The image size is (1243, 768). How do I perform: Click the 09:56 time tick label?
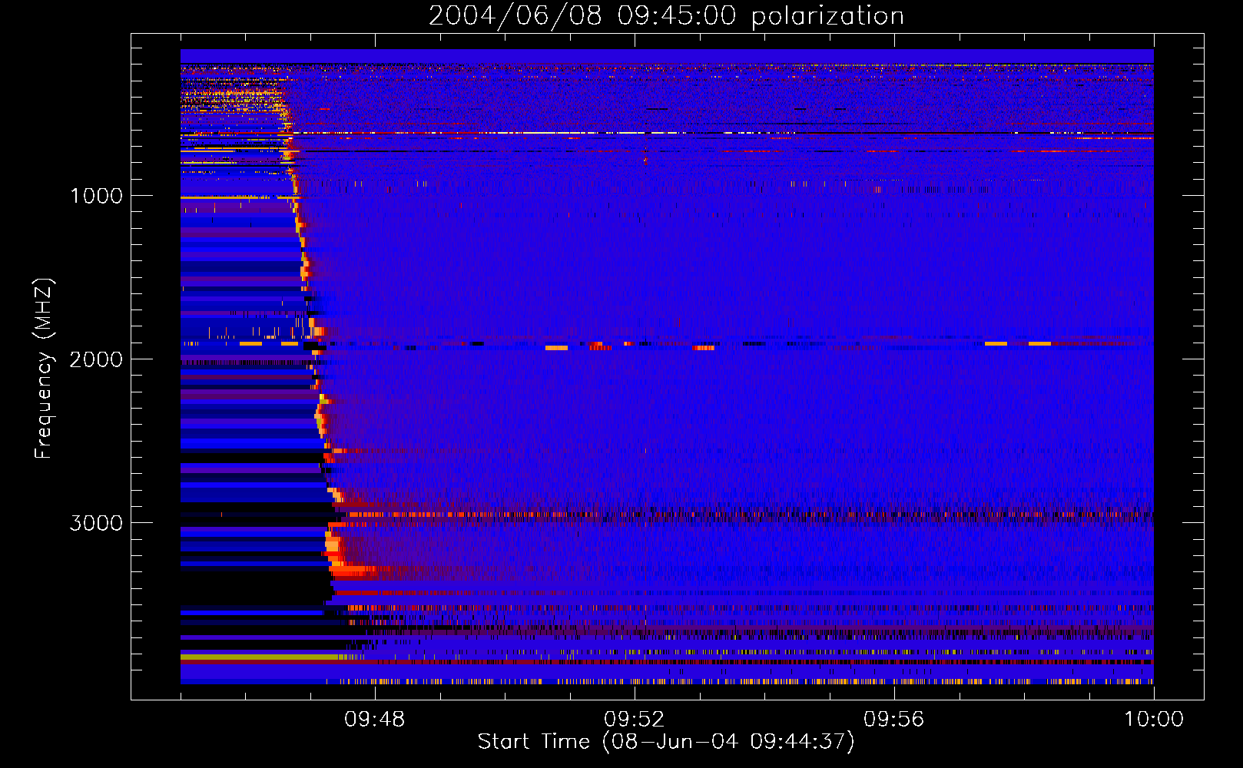pos(894,720)
